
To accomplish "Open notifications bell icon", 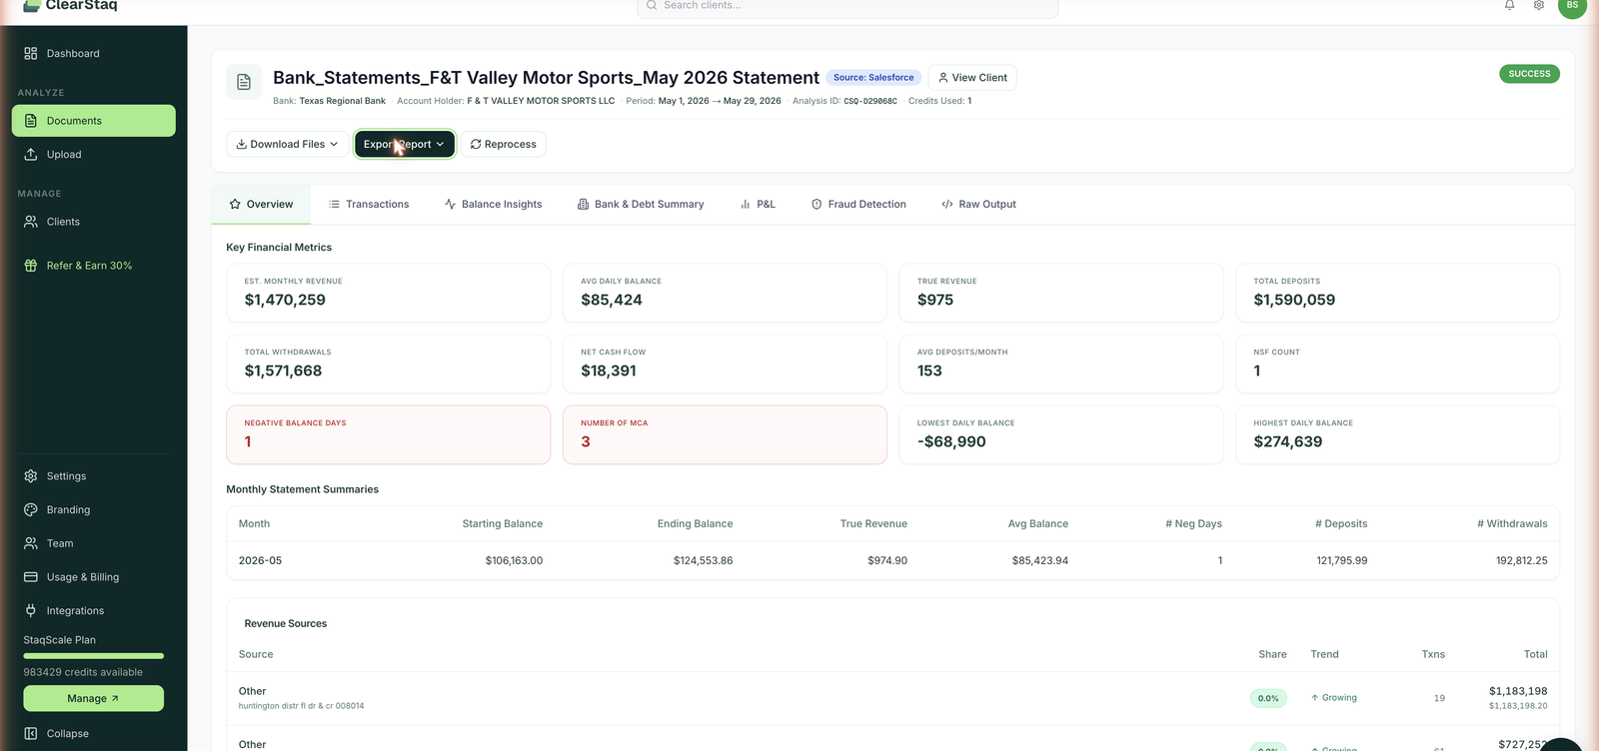I will (x=1509, y=5).
